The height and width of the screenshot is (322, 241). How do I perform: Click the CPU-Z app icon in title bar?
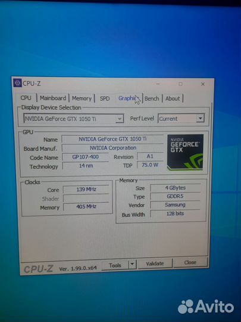click(x=17, y=83)
